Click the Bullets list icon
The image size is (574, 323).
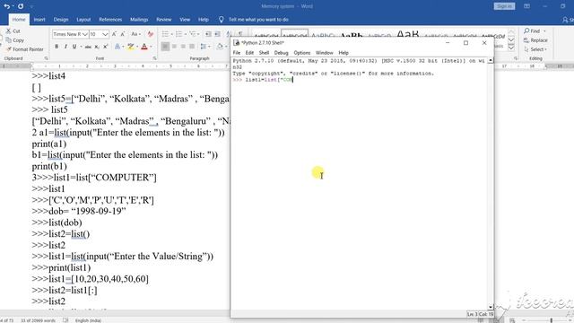click(x=165, y=34)
